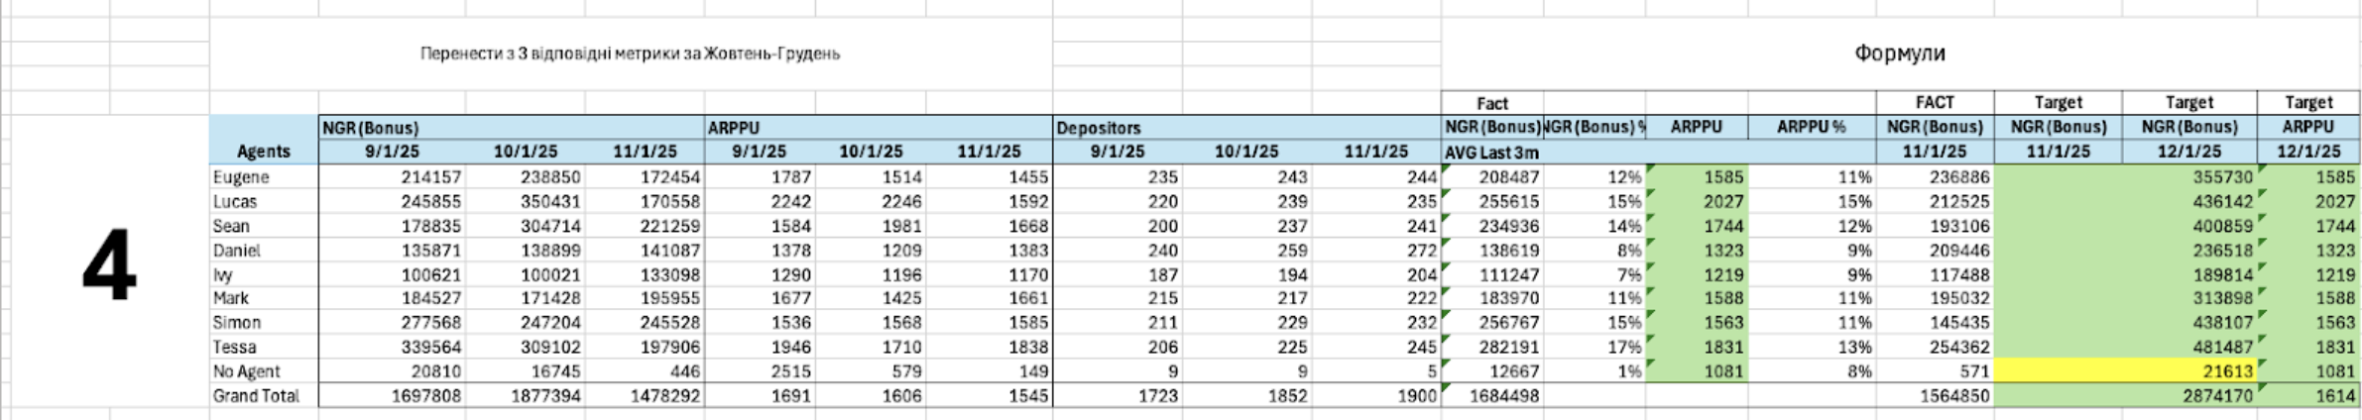
Task: Click Daniel's Depositors value 272
Action: [1376, 251]
